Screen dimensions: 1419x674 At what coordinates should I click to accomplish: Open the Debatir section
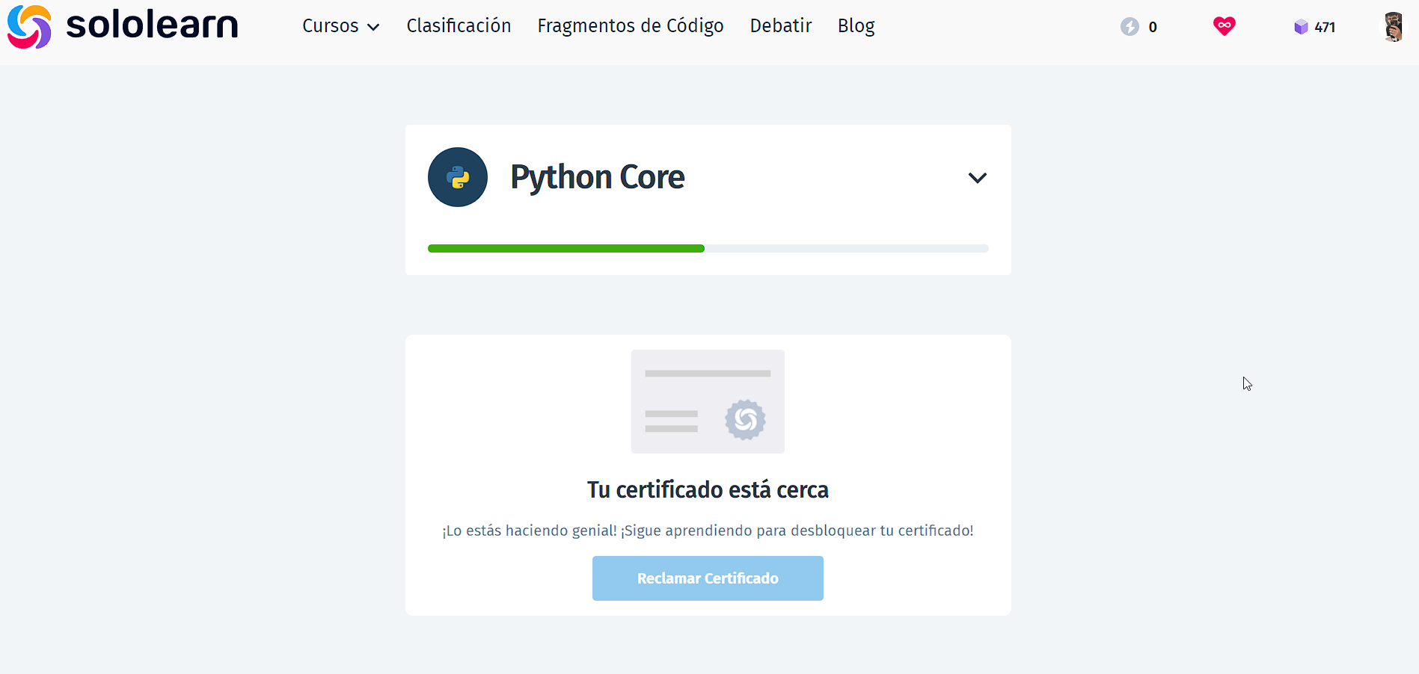tap(781, 26)
